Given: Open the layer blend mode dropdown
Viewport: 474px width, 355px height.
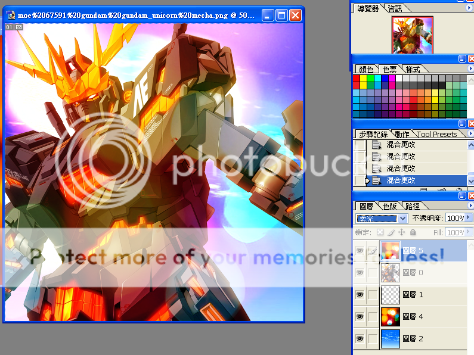Looking at the screenshot, I should pos(402,219).
